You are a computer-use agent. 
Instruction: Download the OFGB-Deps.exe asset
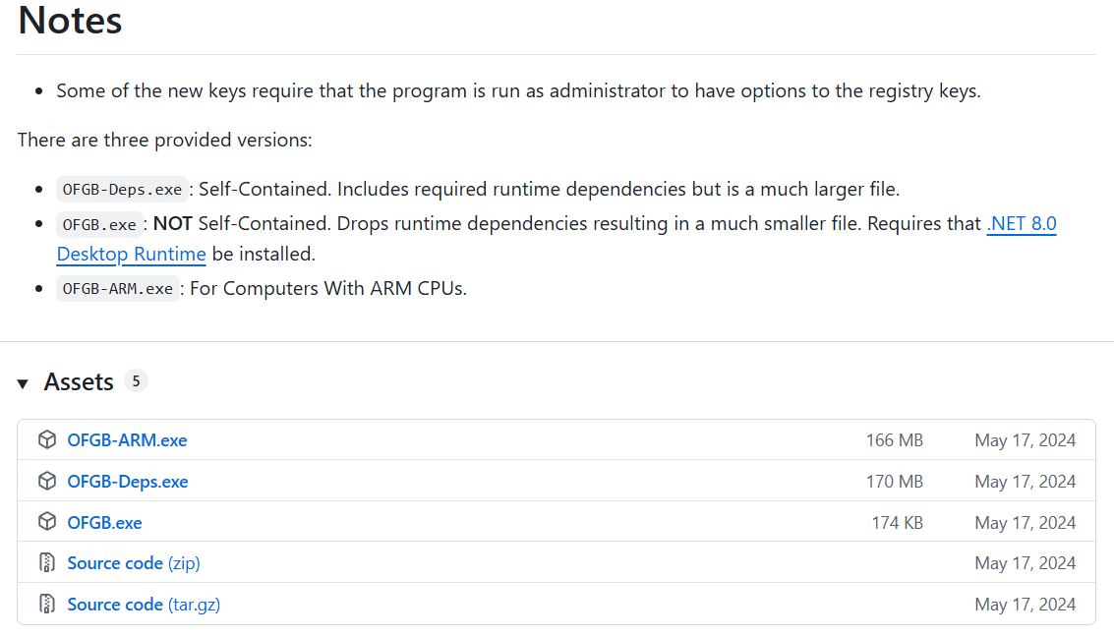[128, 481]
